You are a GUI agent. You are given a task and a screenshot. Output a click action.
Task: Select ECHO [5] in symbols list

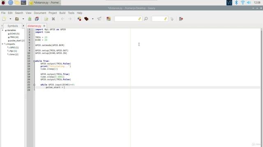[x=15, y=33]
